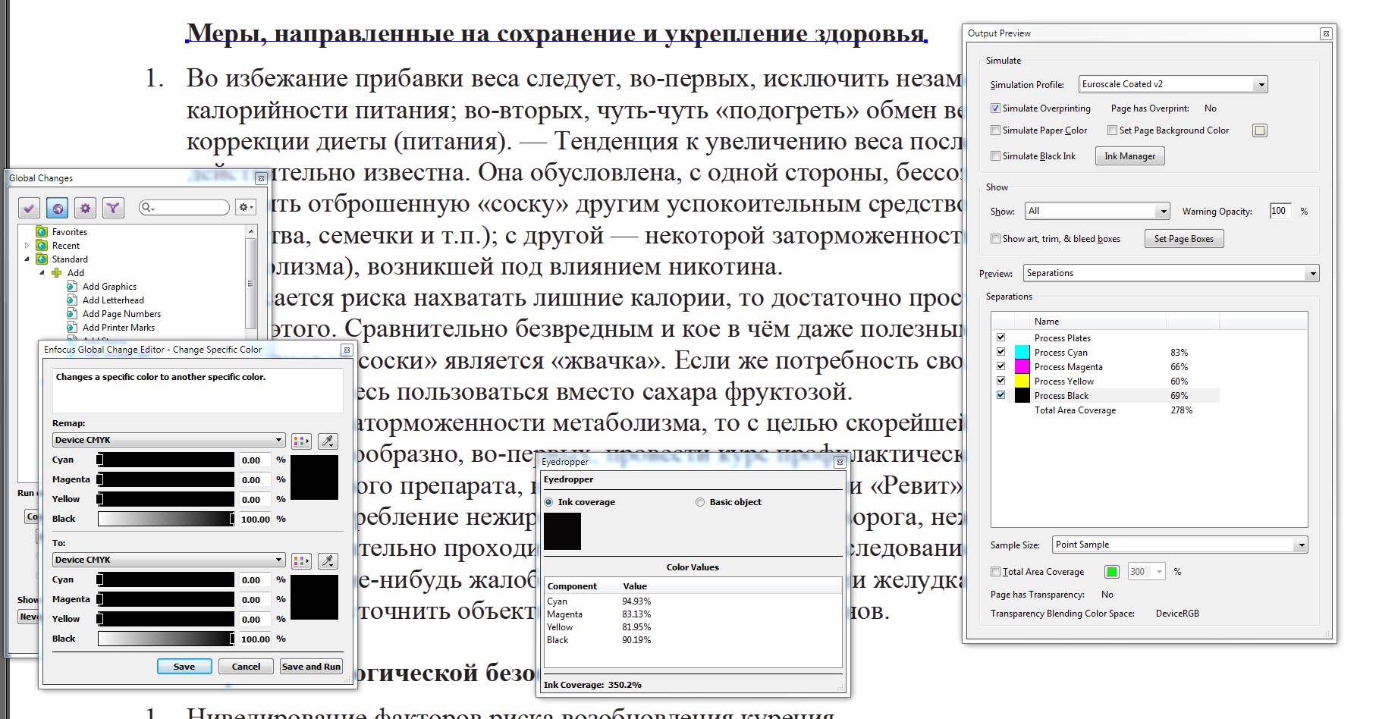Screen dimensions: 1379x719
Task: Click the Save and Run button
Action: 311,667
